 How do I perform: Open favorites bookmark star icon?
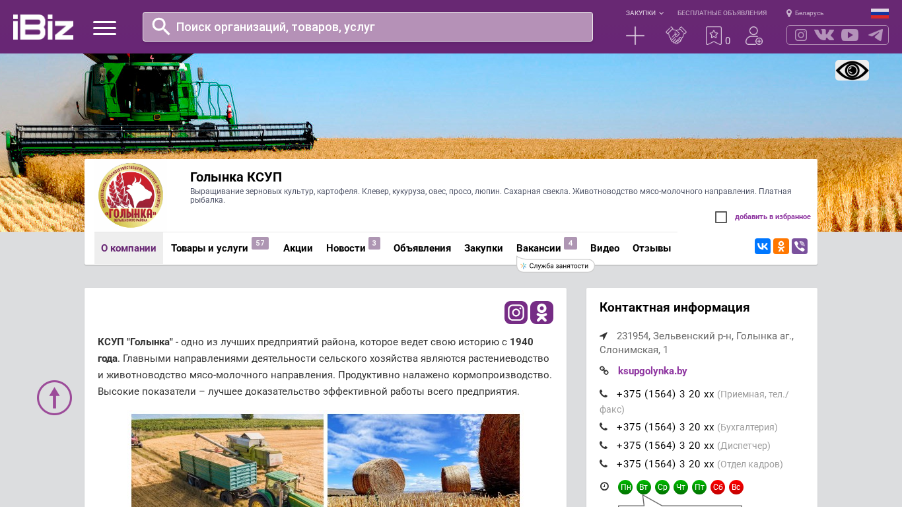714,36
